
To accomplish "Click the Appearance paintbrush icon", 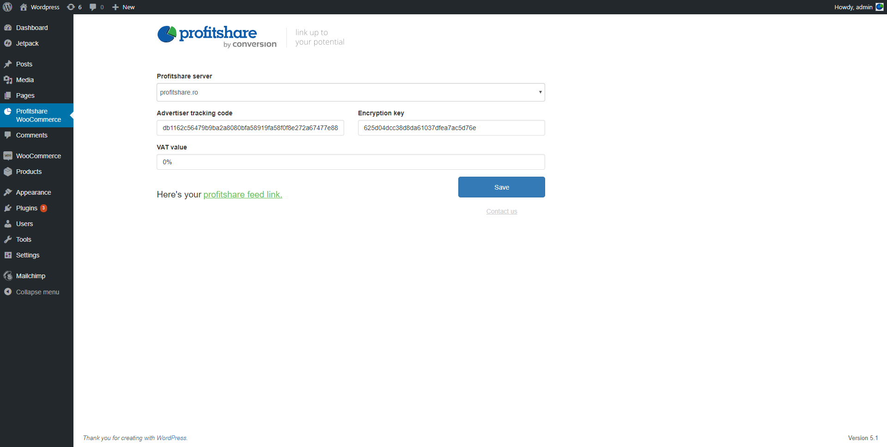I will 8,192.
